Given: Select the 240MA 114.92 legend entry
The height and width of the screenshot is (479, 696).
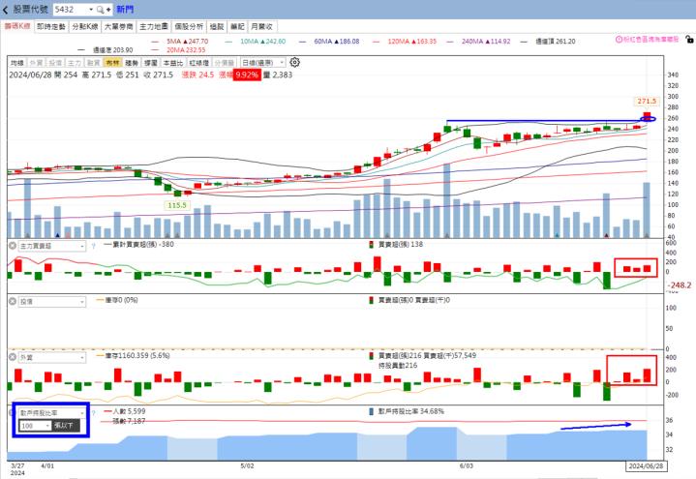Looking at the screenshot, I should point(479,42).
